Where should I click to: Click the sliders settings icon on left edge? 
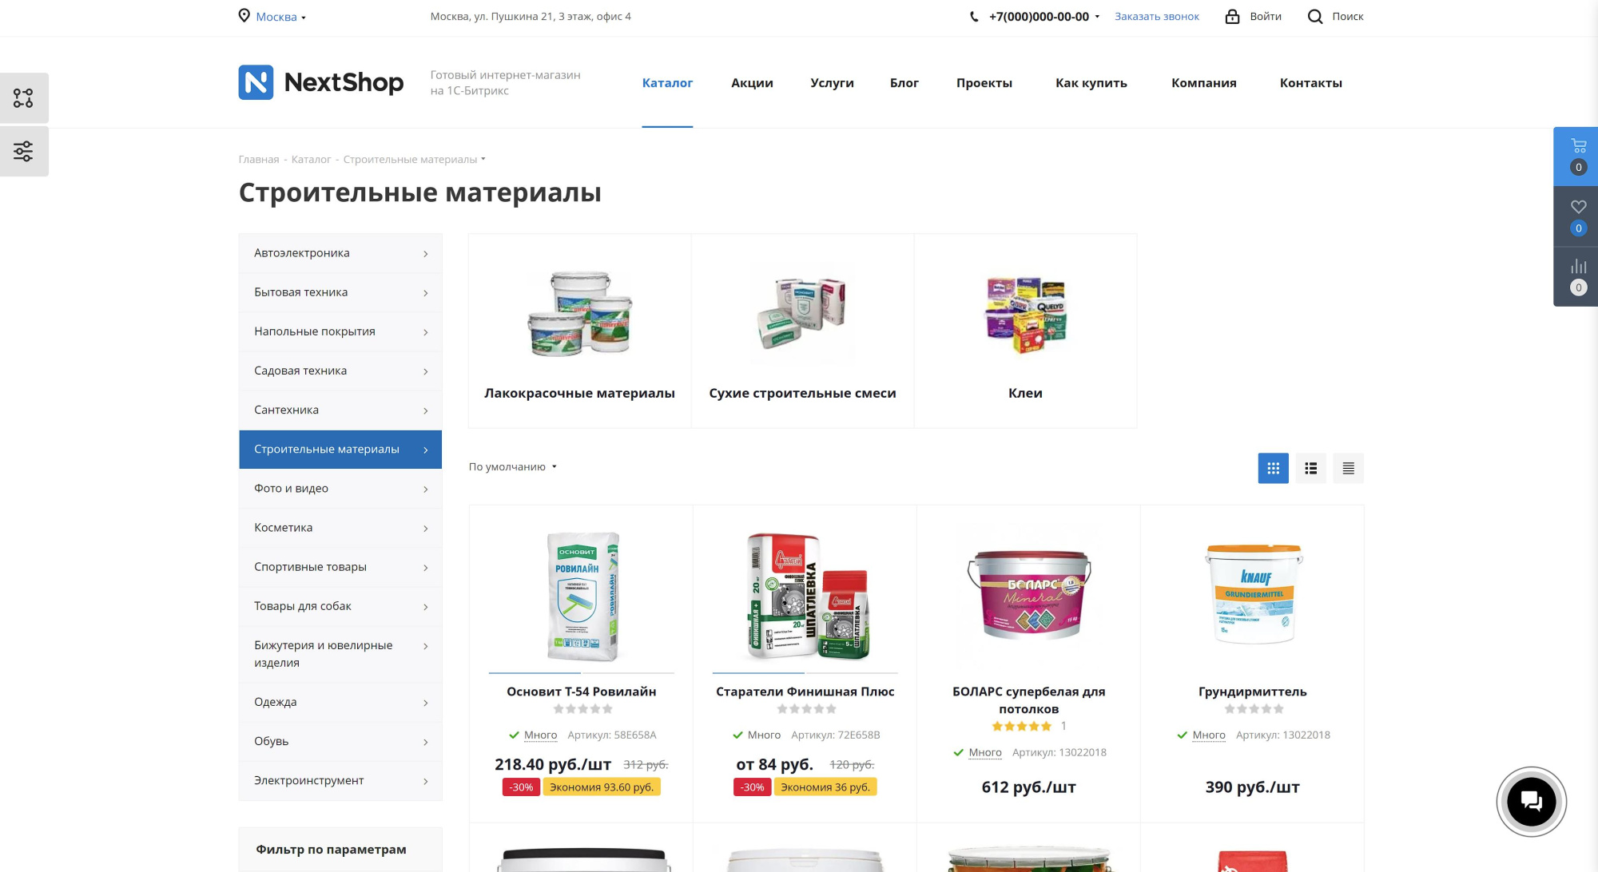point(23,151)
